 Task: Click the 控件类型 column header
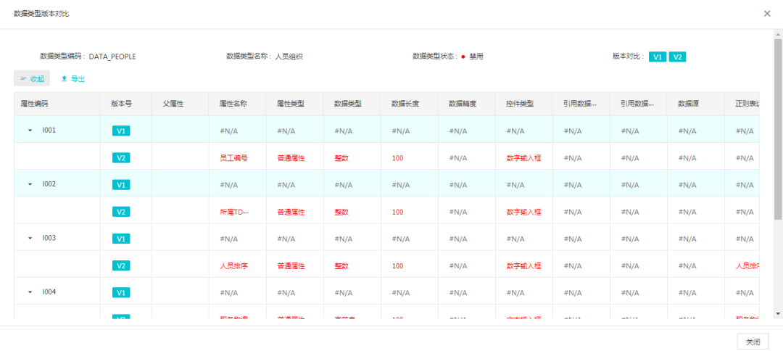[519, 104]
